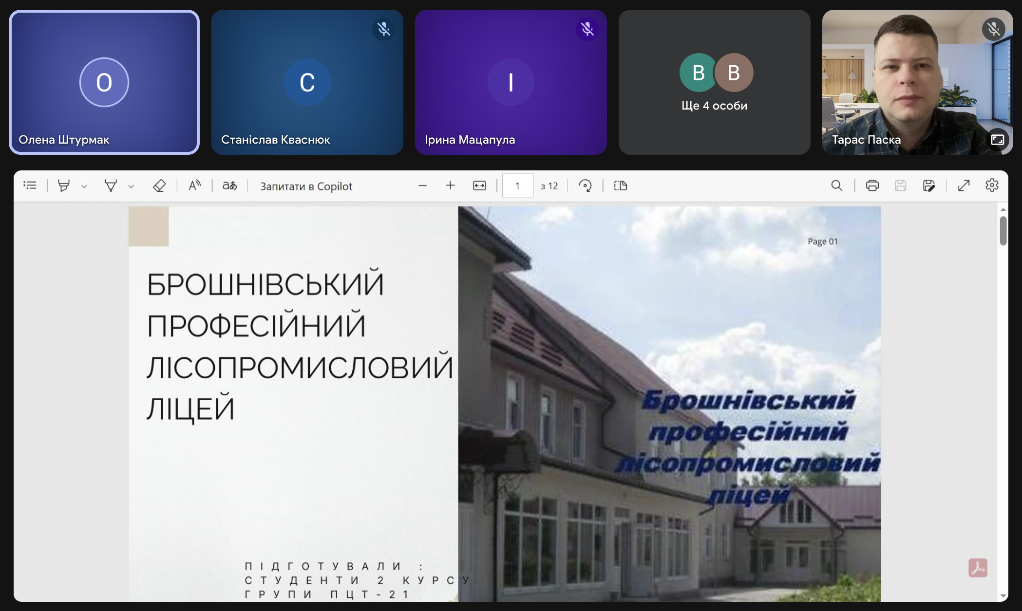Open the translate tool
This screenshot has width=1022, height=611.
click(x=229, y=185)
